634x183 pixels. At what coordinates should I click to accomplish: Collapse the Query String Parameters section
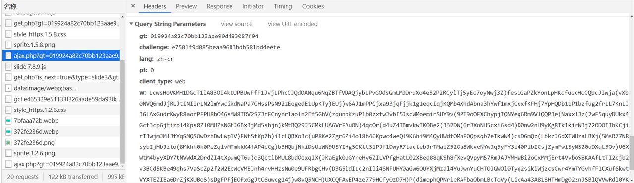131,24
